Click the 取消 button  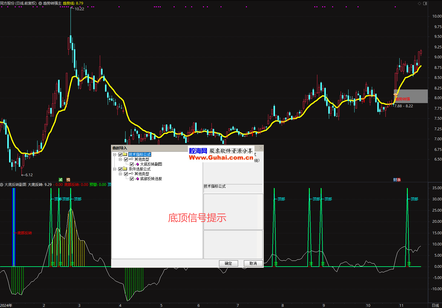point(253,263)
